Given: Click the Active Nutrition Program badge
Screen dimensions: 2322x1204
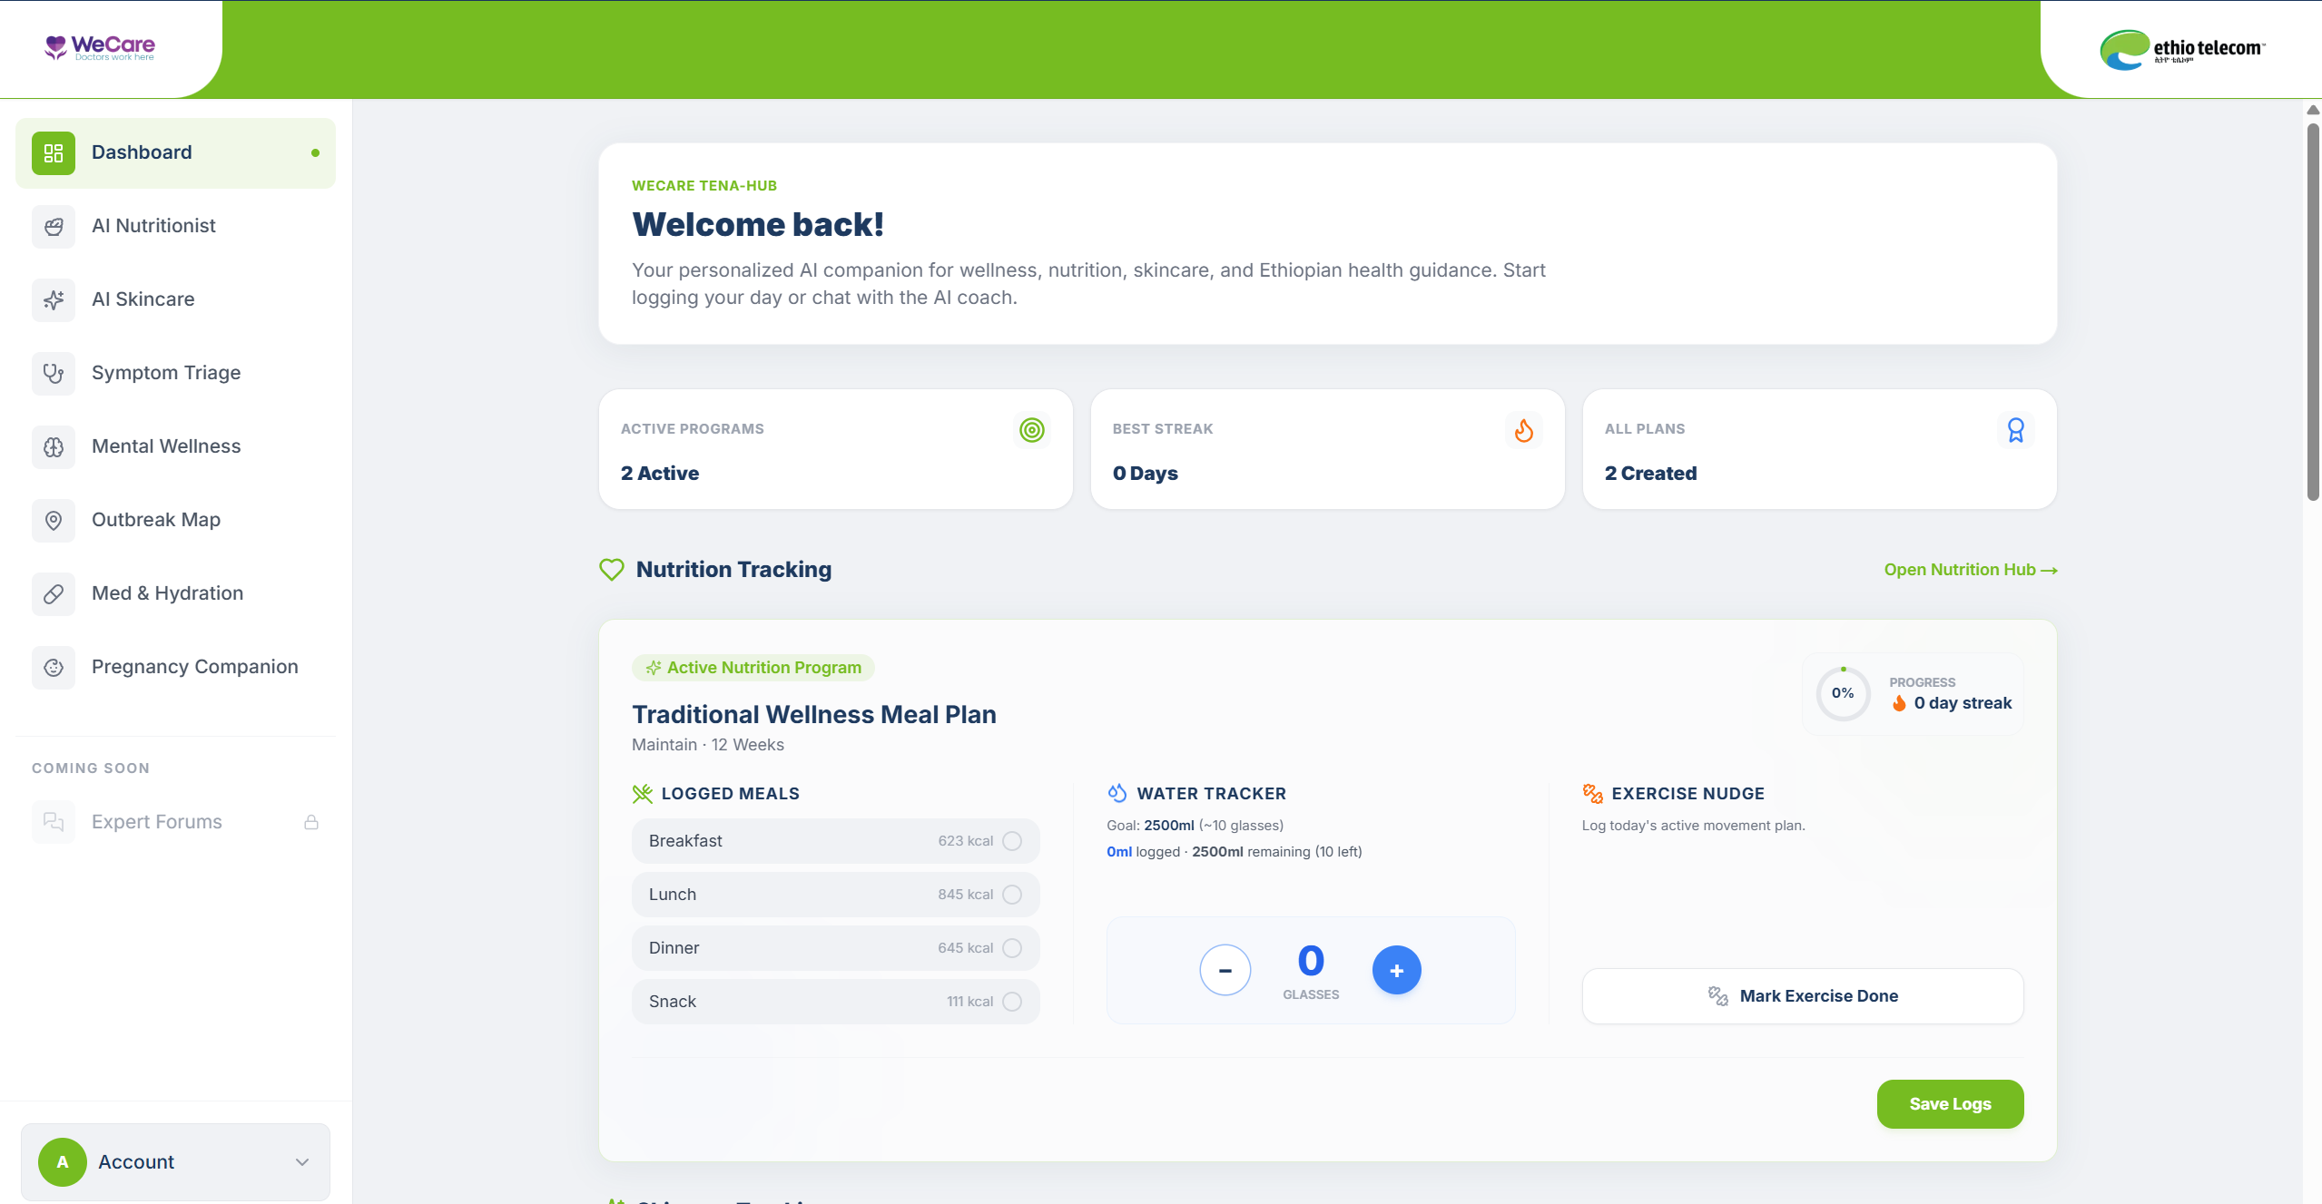Looking at the screenshot, I should 753,668.
